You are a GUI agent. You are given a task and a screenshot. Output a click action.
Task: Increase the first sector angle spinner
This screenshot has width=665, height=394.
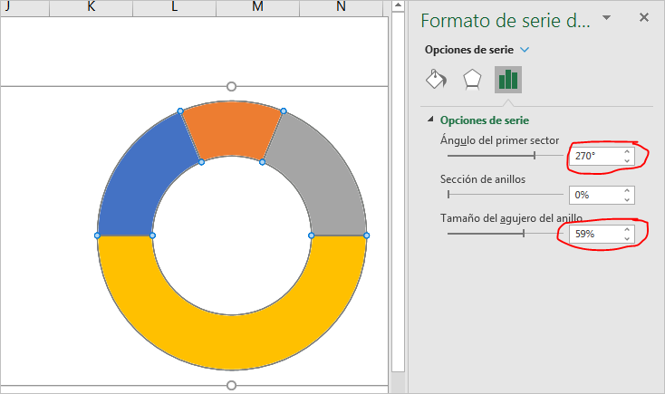pyautogui.click(x=627, y=152)
